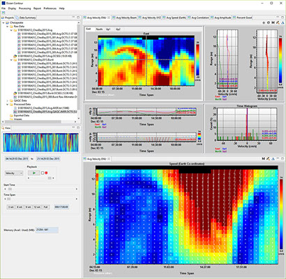286x279 pixels.
Task: Click the M icon in upper plot toolbar
Action: coord(273,23)
